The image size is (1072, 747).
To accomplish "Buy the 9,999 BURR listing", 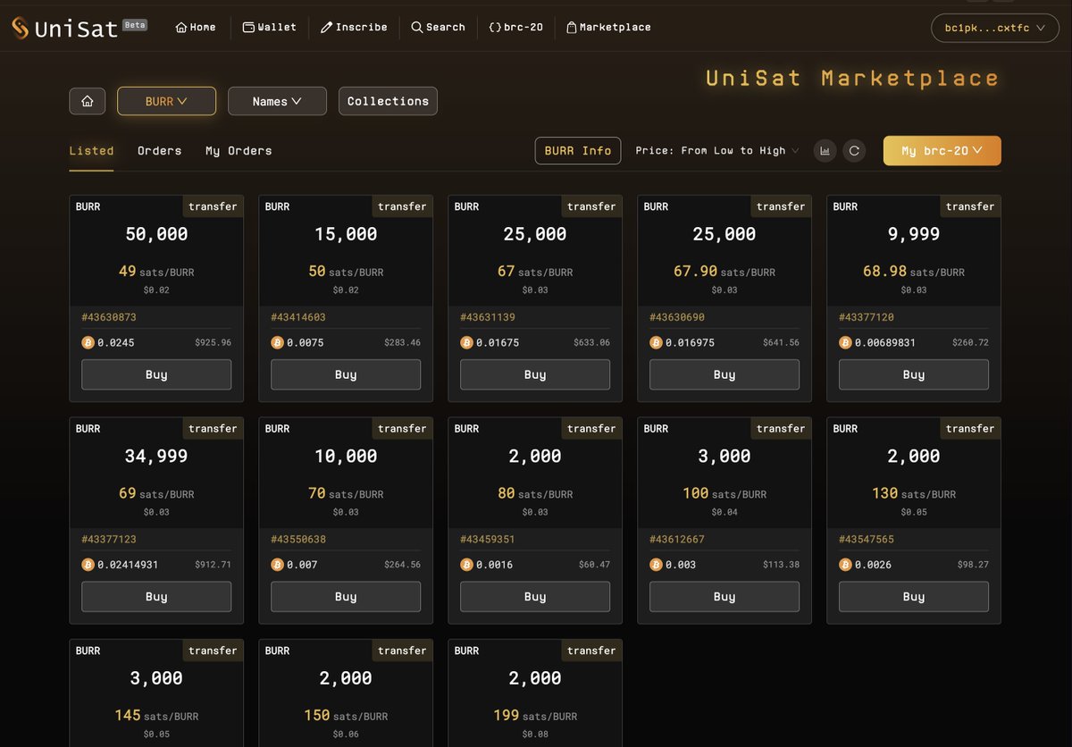I will [914, 374].
